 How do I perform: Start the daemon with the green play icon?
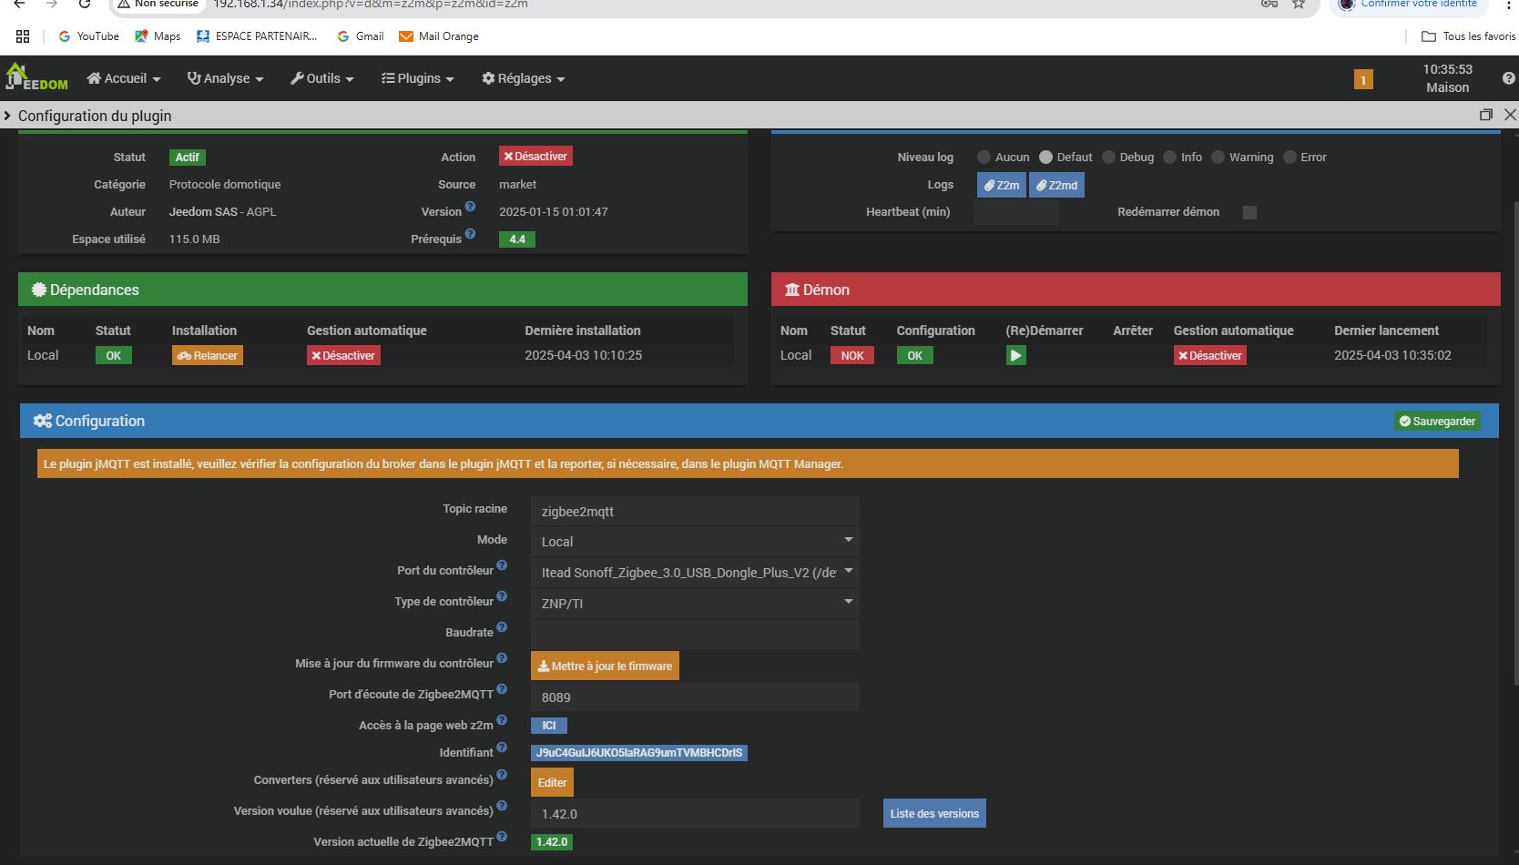click(1015, 356)
